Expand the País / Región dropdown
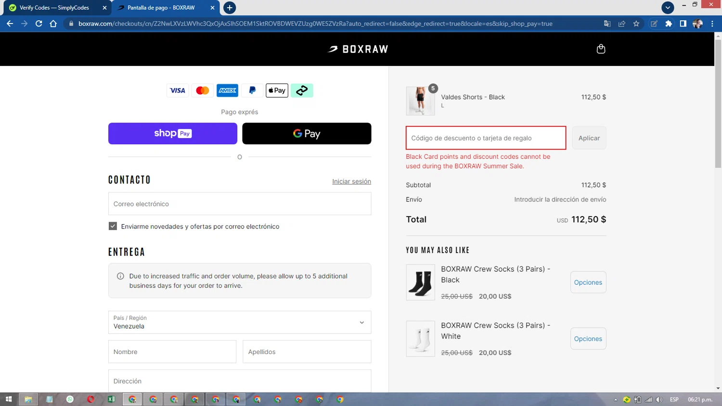This screenshot has width=722, height=406. 240,322
